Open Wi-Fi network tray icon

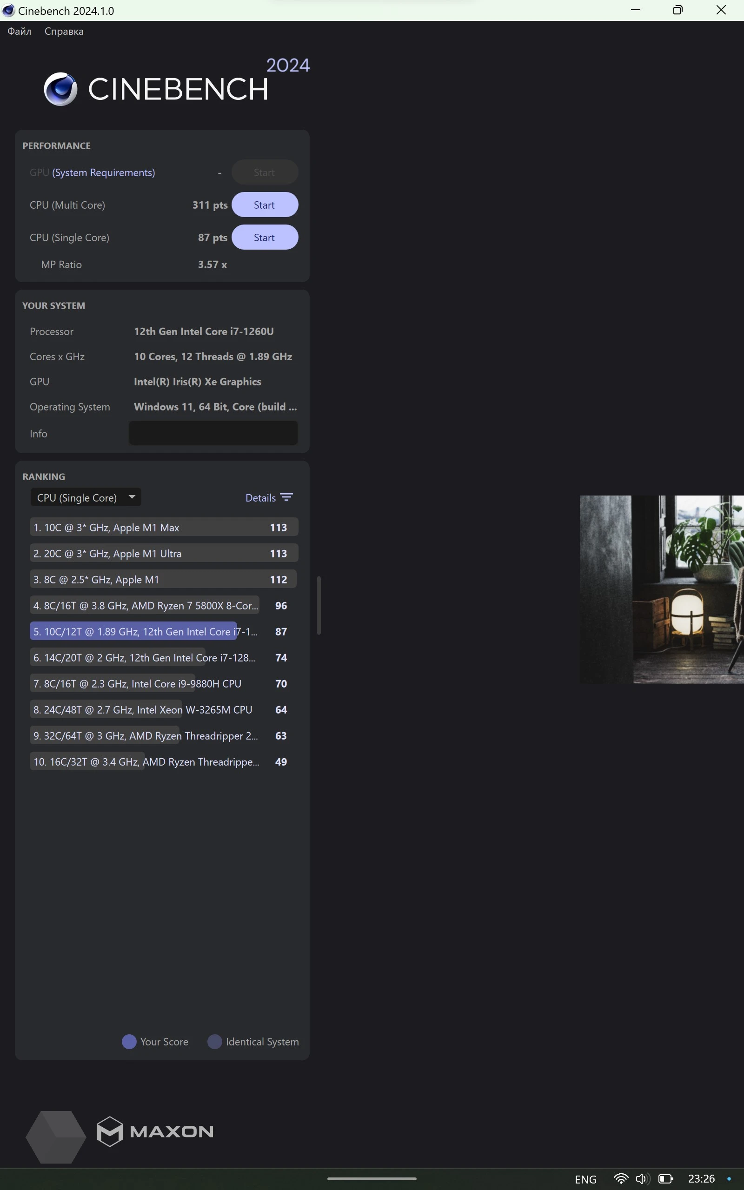point(620,1179)
